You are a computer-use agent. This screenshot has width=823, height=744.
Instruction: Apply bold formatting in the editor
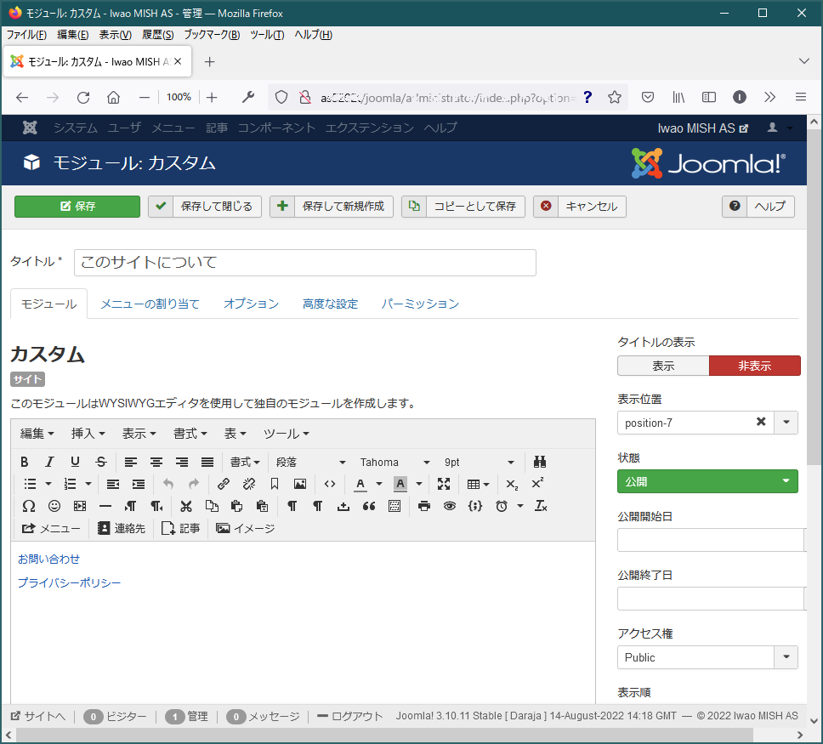24,462
